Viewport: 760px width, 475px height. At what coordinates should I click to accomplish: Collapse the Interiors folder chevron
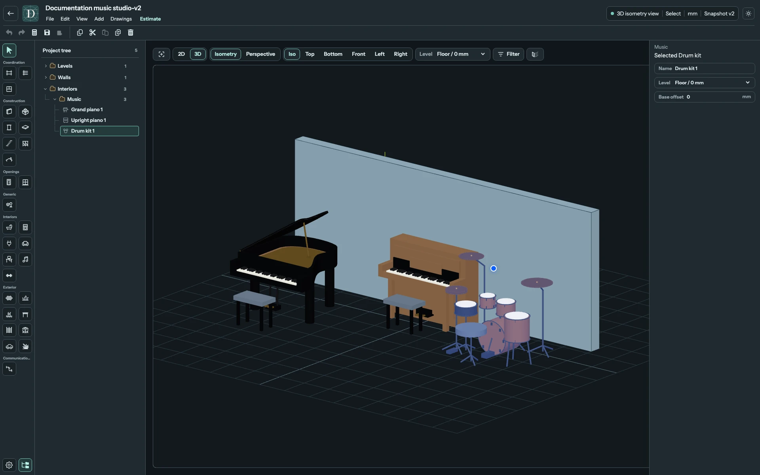click(46, 89)
